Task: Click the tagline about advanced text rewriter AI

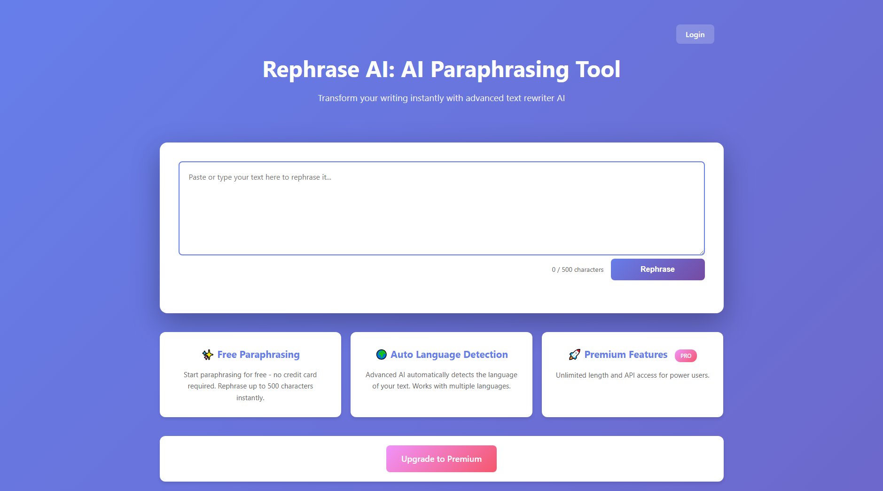Action: point(441,98)
